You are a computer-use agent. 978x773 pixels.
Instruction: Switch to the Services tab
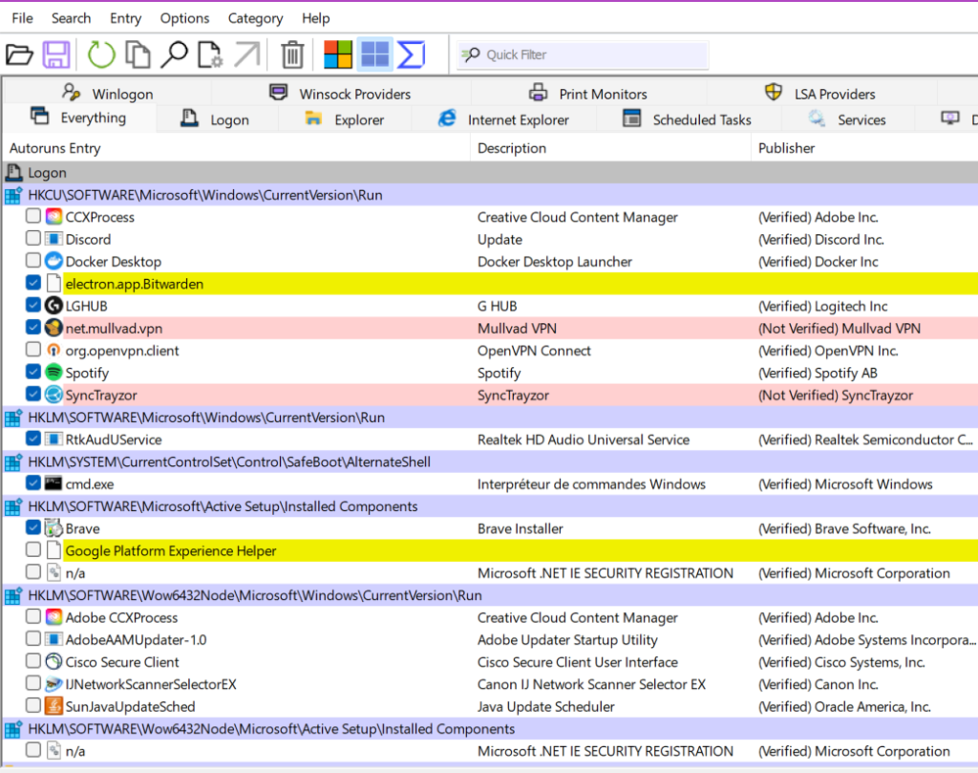point(847,119)
